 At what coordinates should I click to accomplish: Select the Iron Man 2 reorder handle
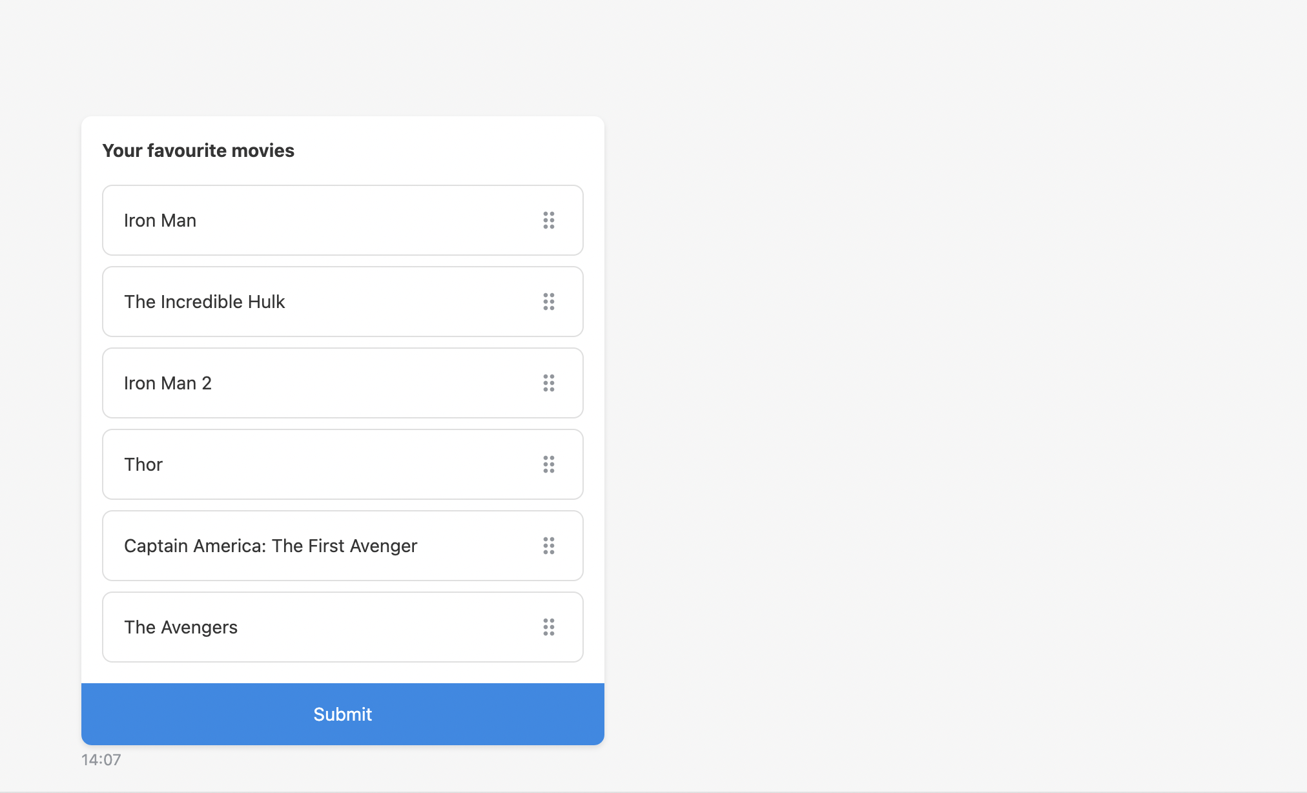549,383
